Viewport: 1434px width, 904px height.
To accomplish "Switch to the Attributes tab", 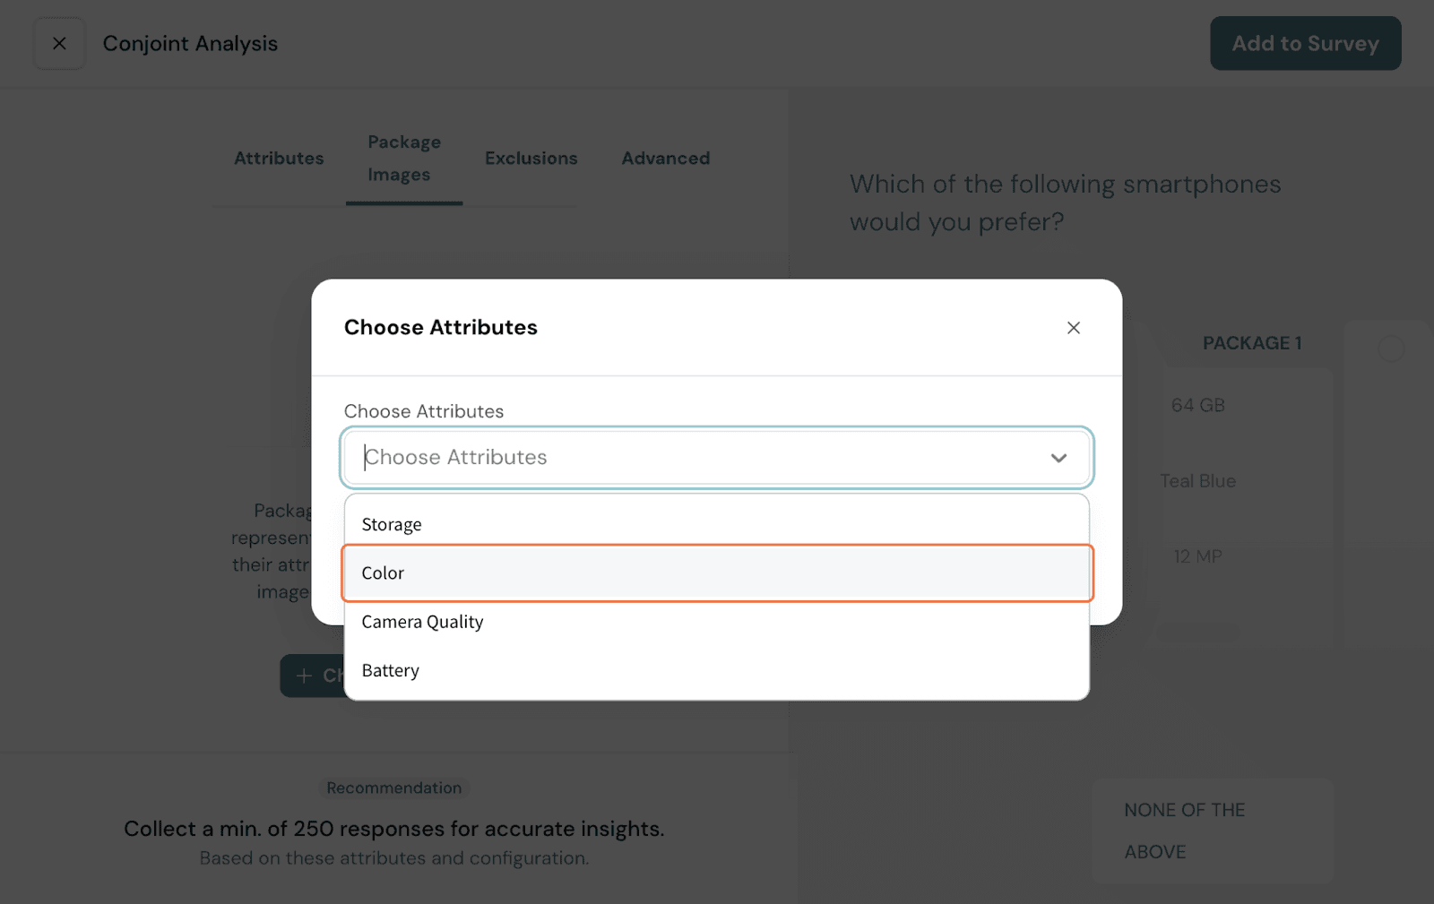I will 279,159.
